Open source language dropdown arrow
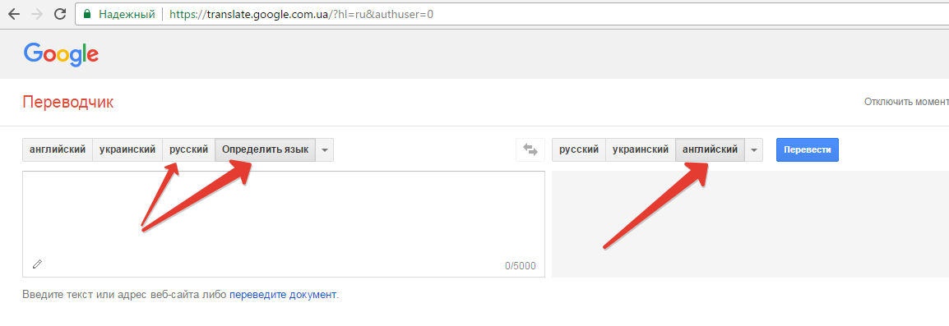 pos(324,150)
